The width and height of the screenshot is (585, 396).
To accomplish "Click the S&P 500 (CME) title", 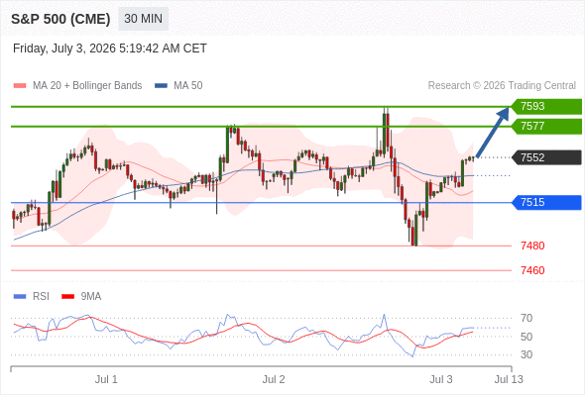I will (x=60, y=19).
